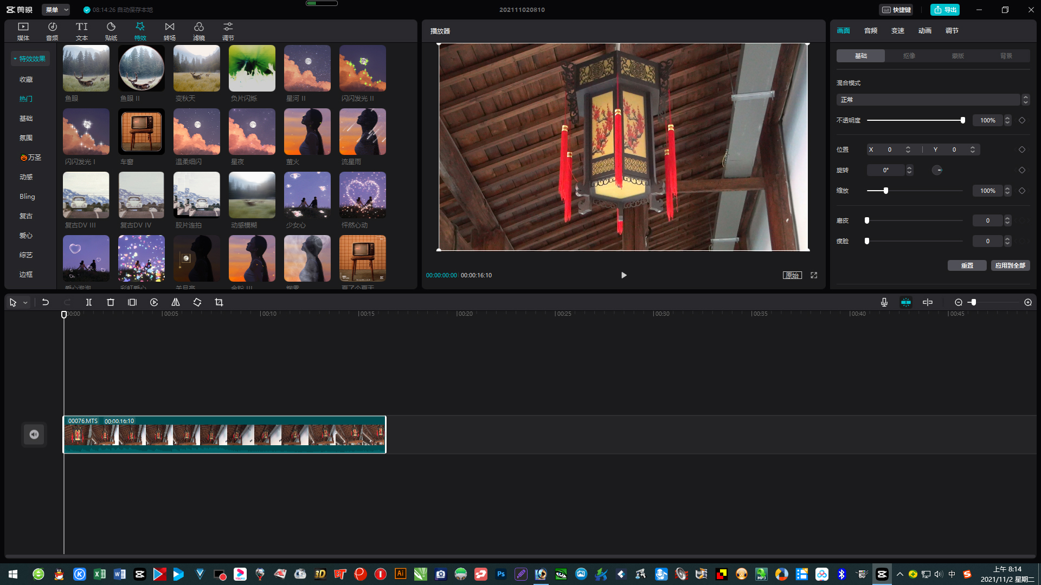This screenshot has width=1041, height=585.
Task: Adjust the 瘦脸 value stepper arrows
Action: [x=1007, y=241]
